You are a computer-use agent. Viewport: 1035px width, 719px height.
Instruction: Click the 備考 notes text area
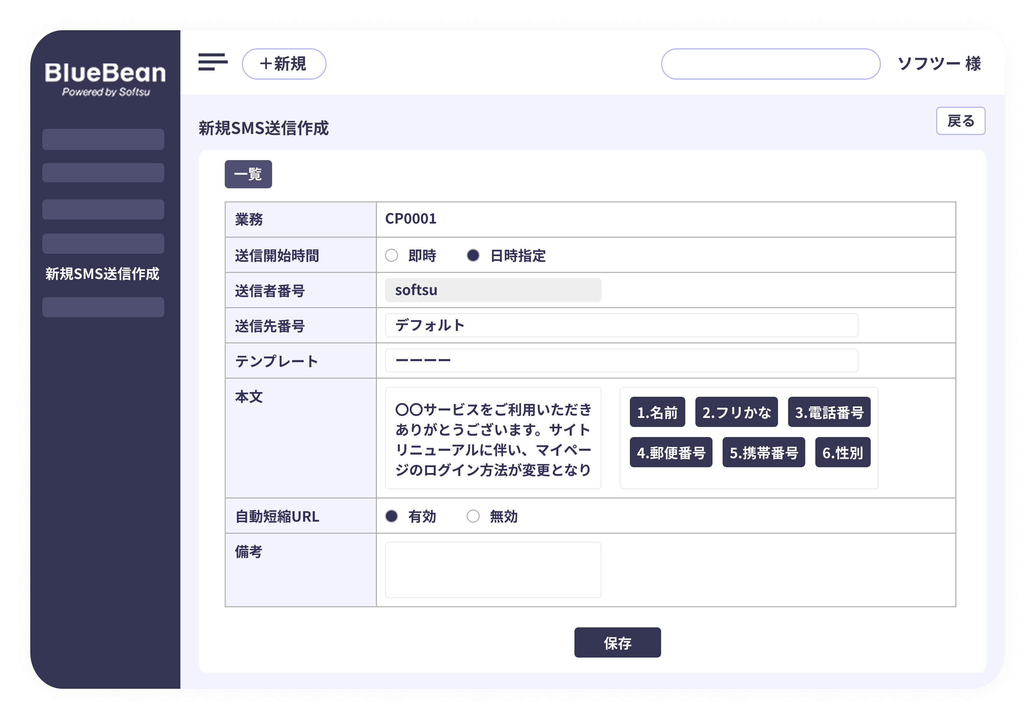tap(493, 570)
